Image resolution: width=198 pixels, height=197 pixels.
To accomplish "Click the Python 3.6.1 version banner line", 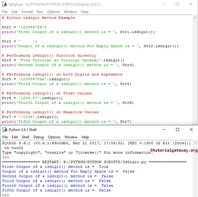I will 96,143.
